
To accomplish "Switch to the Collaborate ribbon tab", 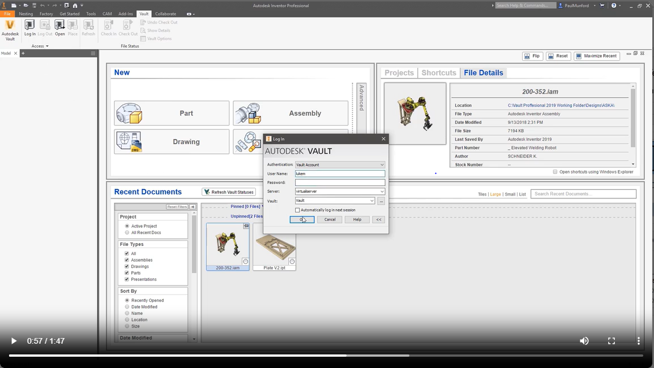I will pyautogui.click(x=165, y=14).
